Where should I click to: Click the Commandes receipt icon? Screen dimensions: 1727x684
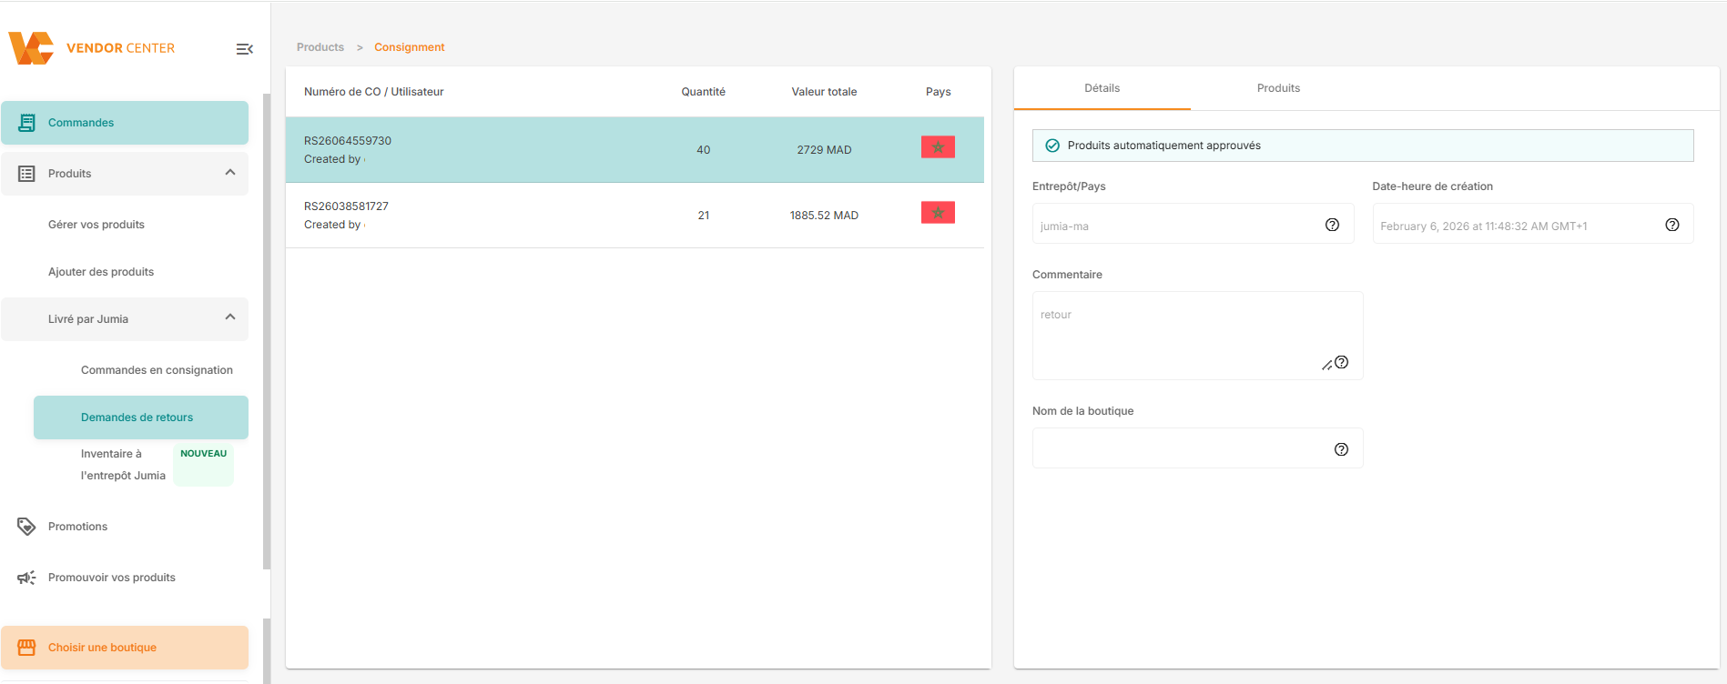click(x=27, y=123)
